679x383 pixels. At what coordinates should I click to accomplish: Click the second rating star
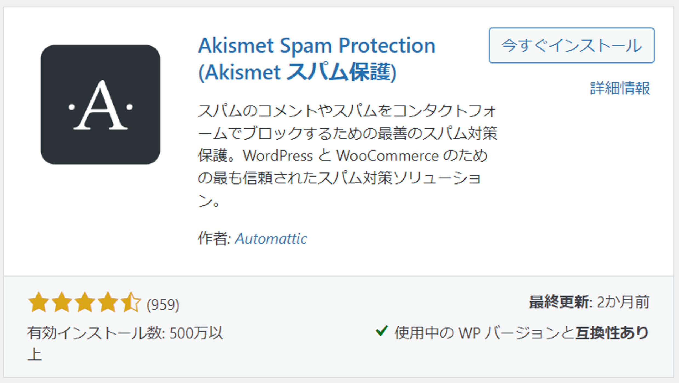pyautogui.click(x=62, y=302)
